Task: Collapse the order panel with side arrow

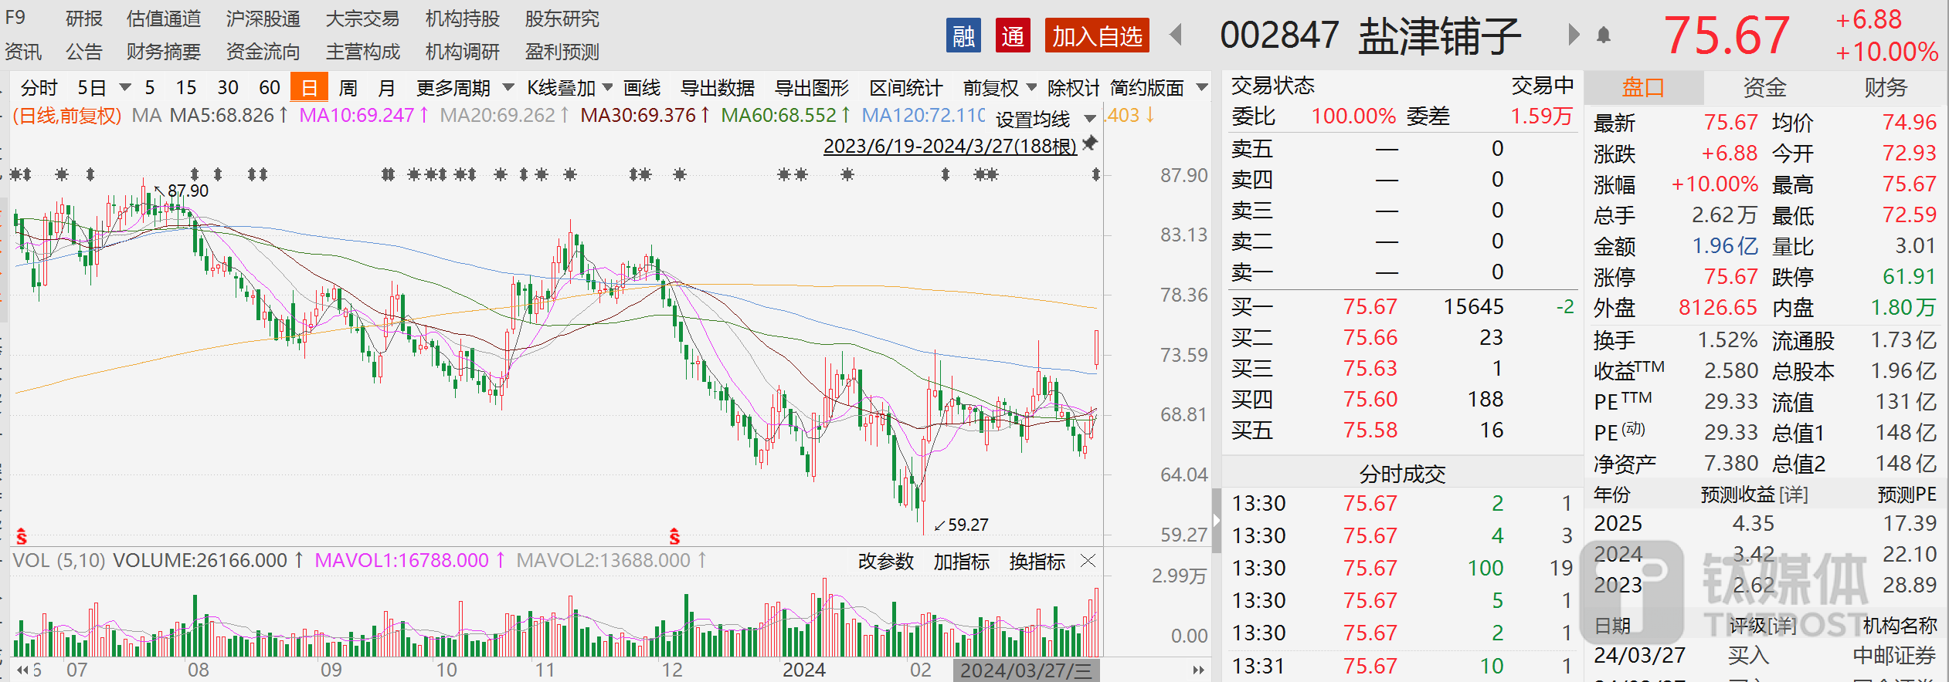Action: (x=1216, y=521)
